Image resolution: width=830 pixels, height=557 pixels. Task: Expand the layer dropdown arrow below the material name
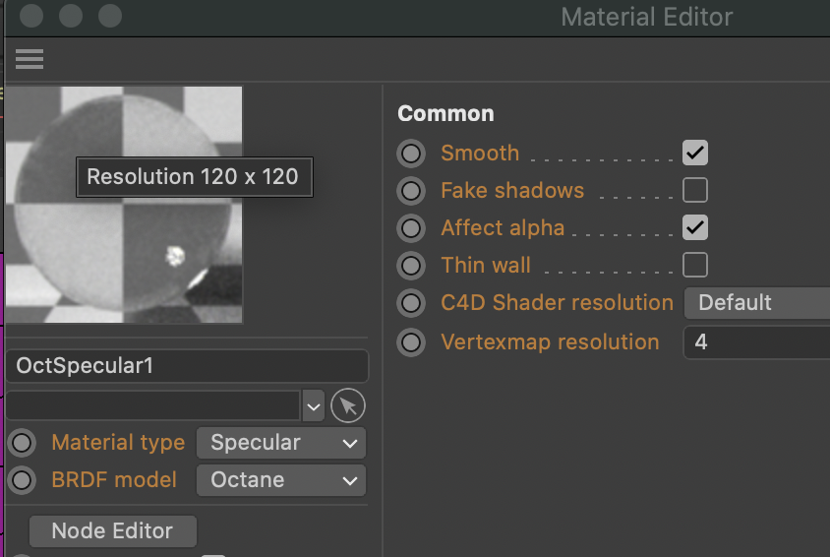313,405
